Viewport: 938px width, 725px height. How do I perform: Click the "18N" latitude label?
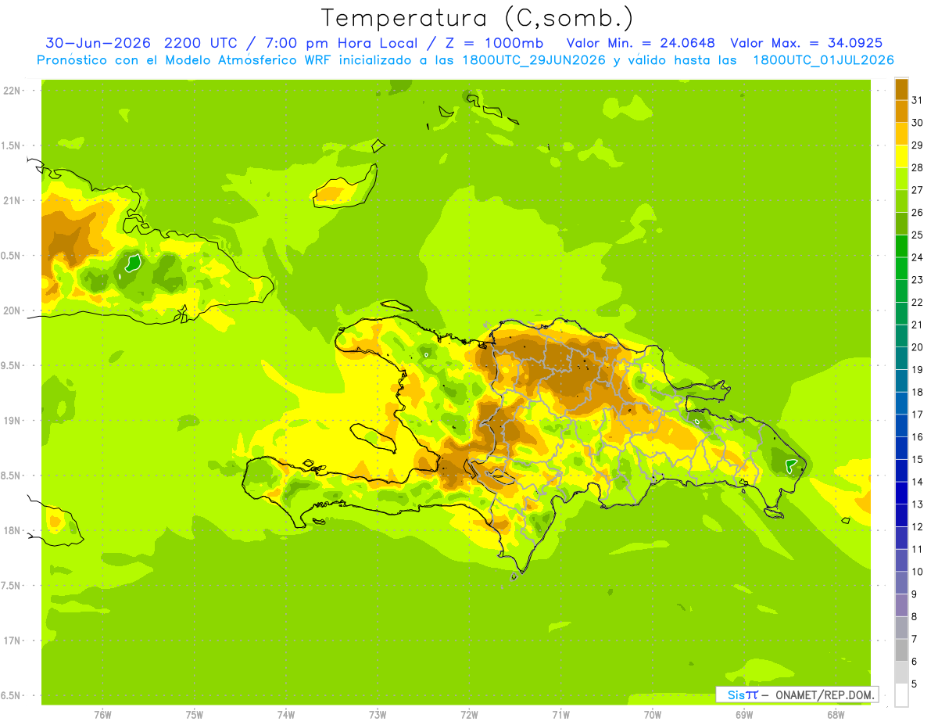tap(11, 530)
